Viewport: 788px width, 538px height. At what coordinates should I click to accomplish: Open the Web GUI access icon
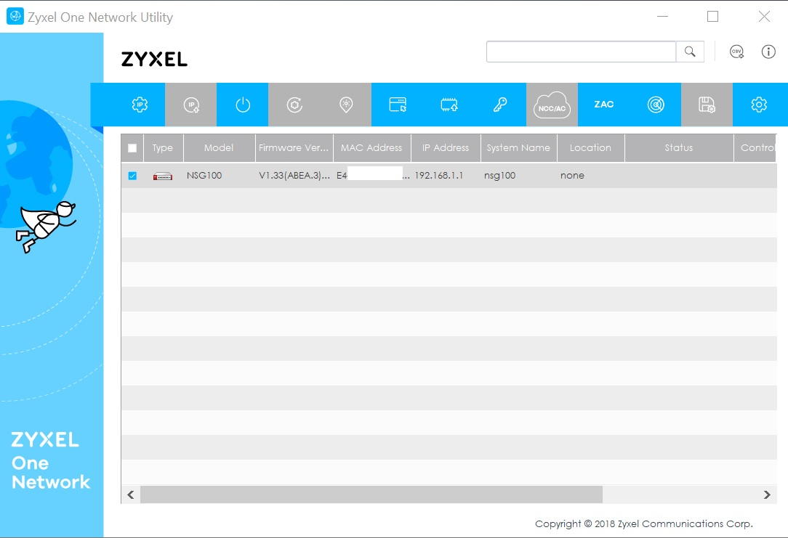coord(398,105)
